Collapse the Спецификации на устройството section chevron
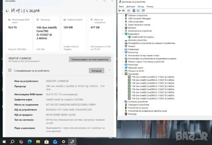The width and height of the screenshot is (212, 145). point(109,70)
